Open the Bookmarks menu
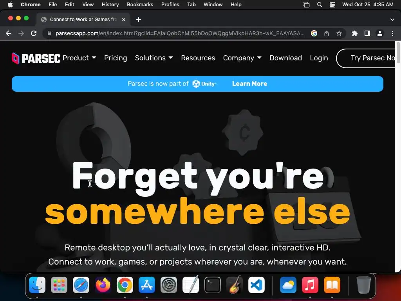Image resolution: width=401 pixels, height=301 pixels. [140, 4]
